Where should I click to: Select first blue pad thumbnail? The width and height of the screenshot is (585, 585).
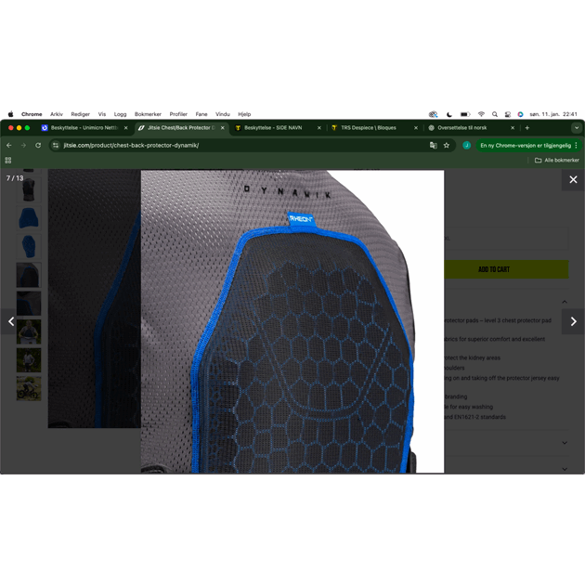tap(29, 219)
